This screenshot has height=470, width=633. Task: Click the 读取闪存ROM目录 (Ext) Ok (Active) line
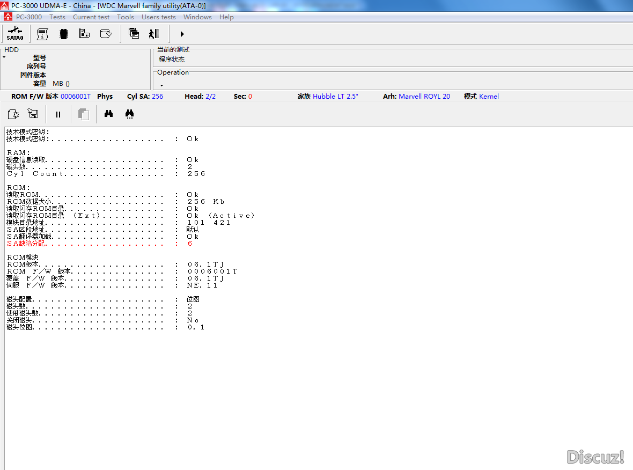130,216
